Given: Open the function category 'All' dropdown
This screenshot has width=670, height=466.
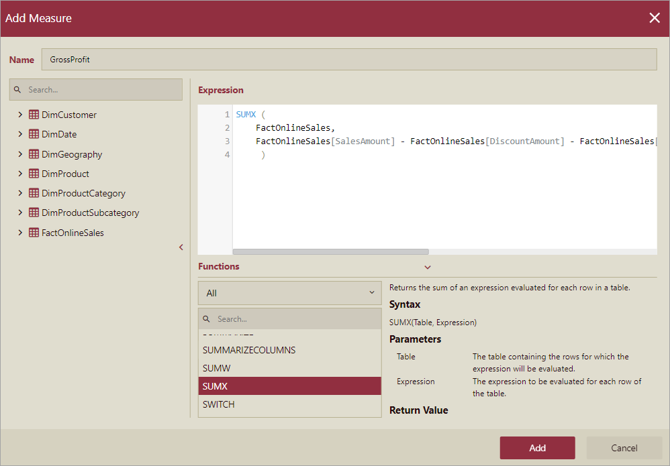Looking at the screenshot, I should tap(289, 293).
